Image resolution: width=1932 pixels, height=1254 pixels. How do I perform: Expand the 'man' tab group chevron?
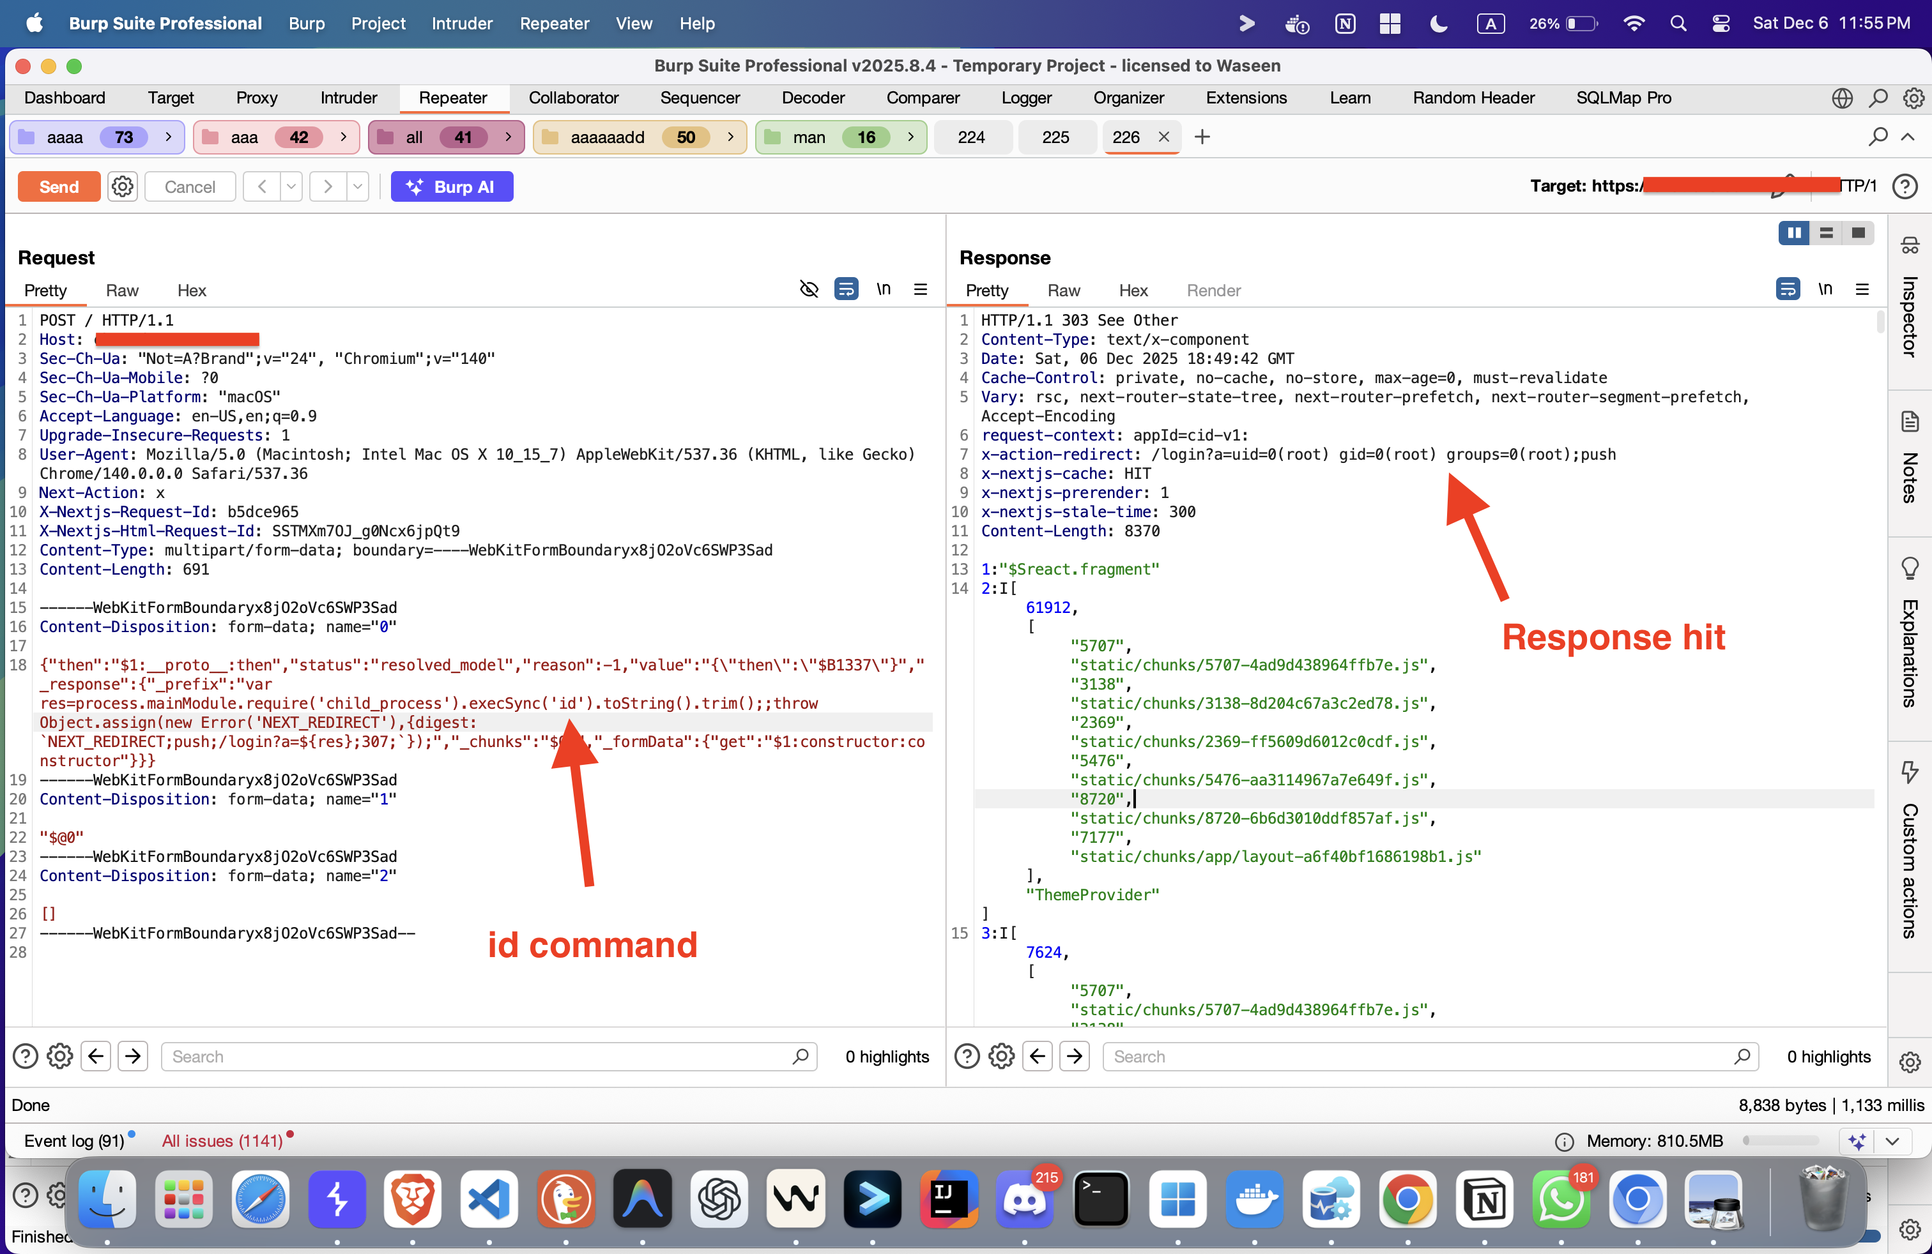coord(911,137)
